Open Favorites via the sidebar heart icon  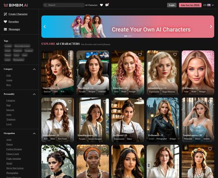[x=5, y=22]
